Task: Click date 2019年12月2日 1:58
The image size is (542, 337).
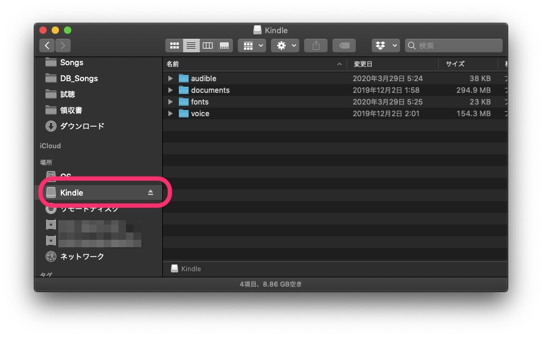Action: tap(386, 90)
